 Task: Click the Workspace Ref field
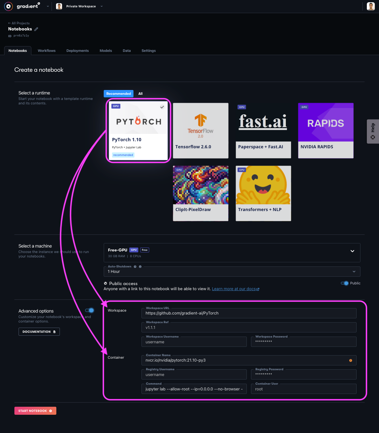pos(249,327)
